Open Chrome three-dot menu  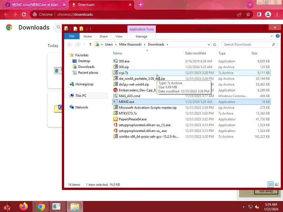tap(277, 14)
